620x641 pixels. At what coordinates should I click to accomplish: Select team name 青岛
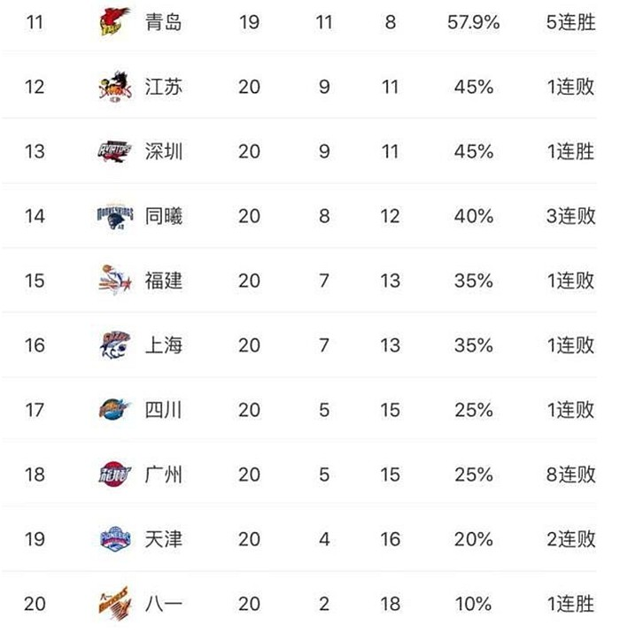coord(164,22)
